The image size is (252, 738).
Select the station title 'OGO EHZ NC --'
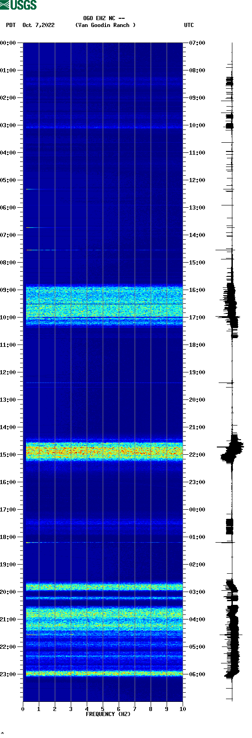point(104,18)
